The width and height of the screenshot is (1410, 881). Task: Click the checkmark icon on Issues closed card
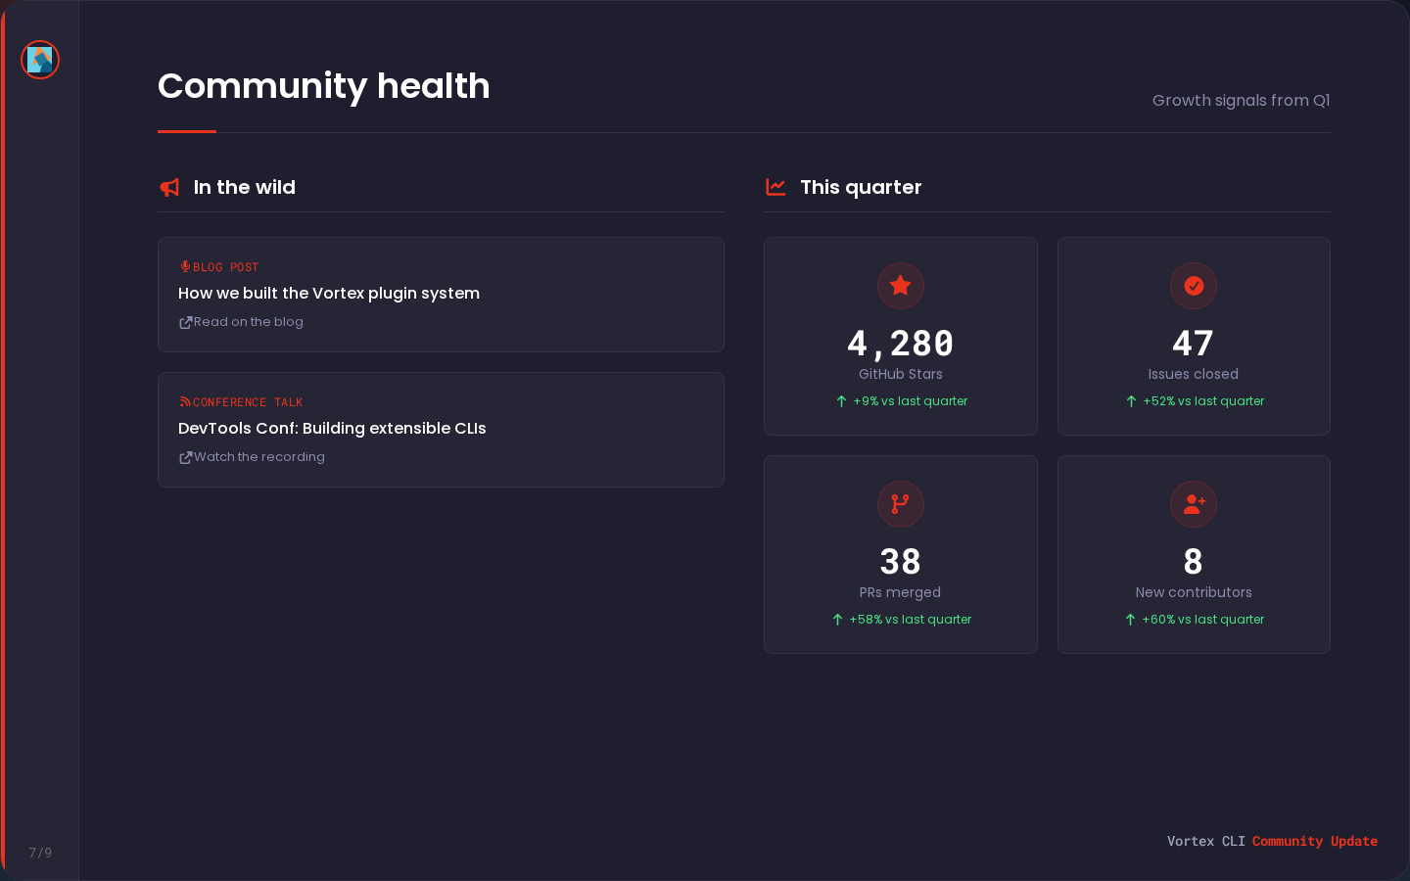click(1194, 286)
